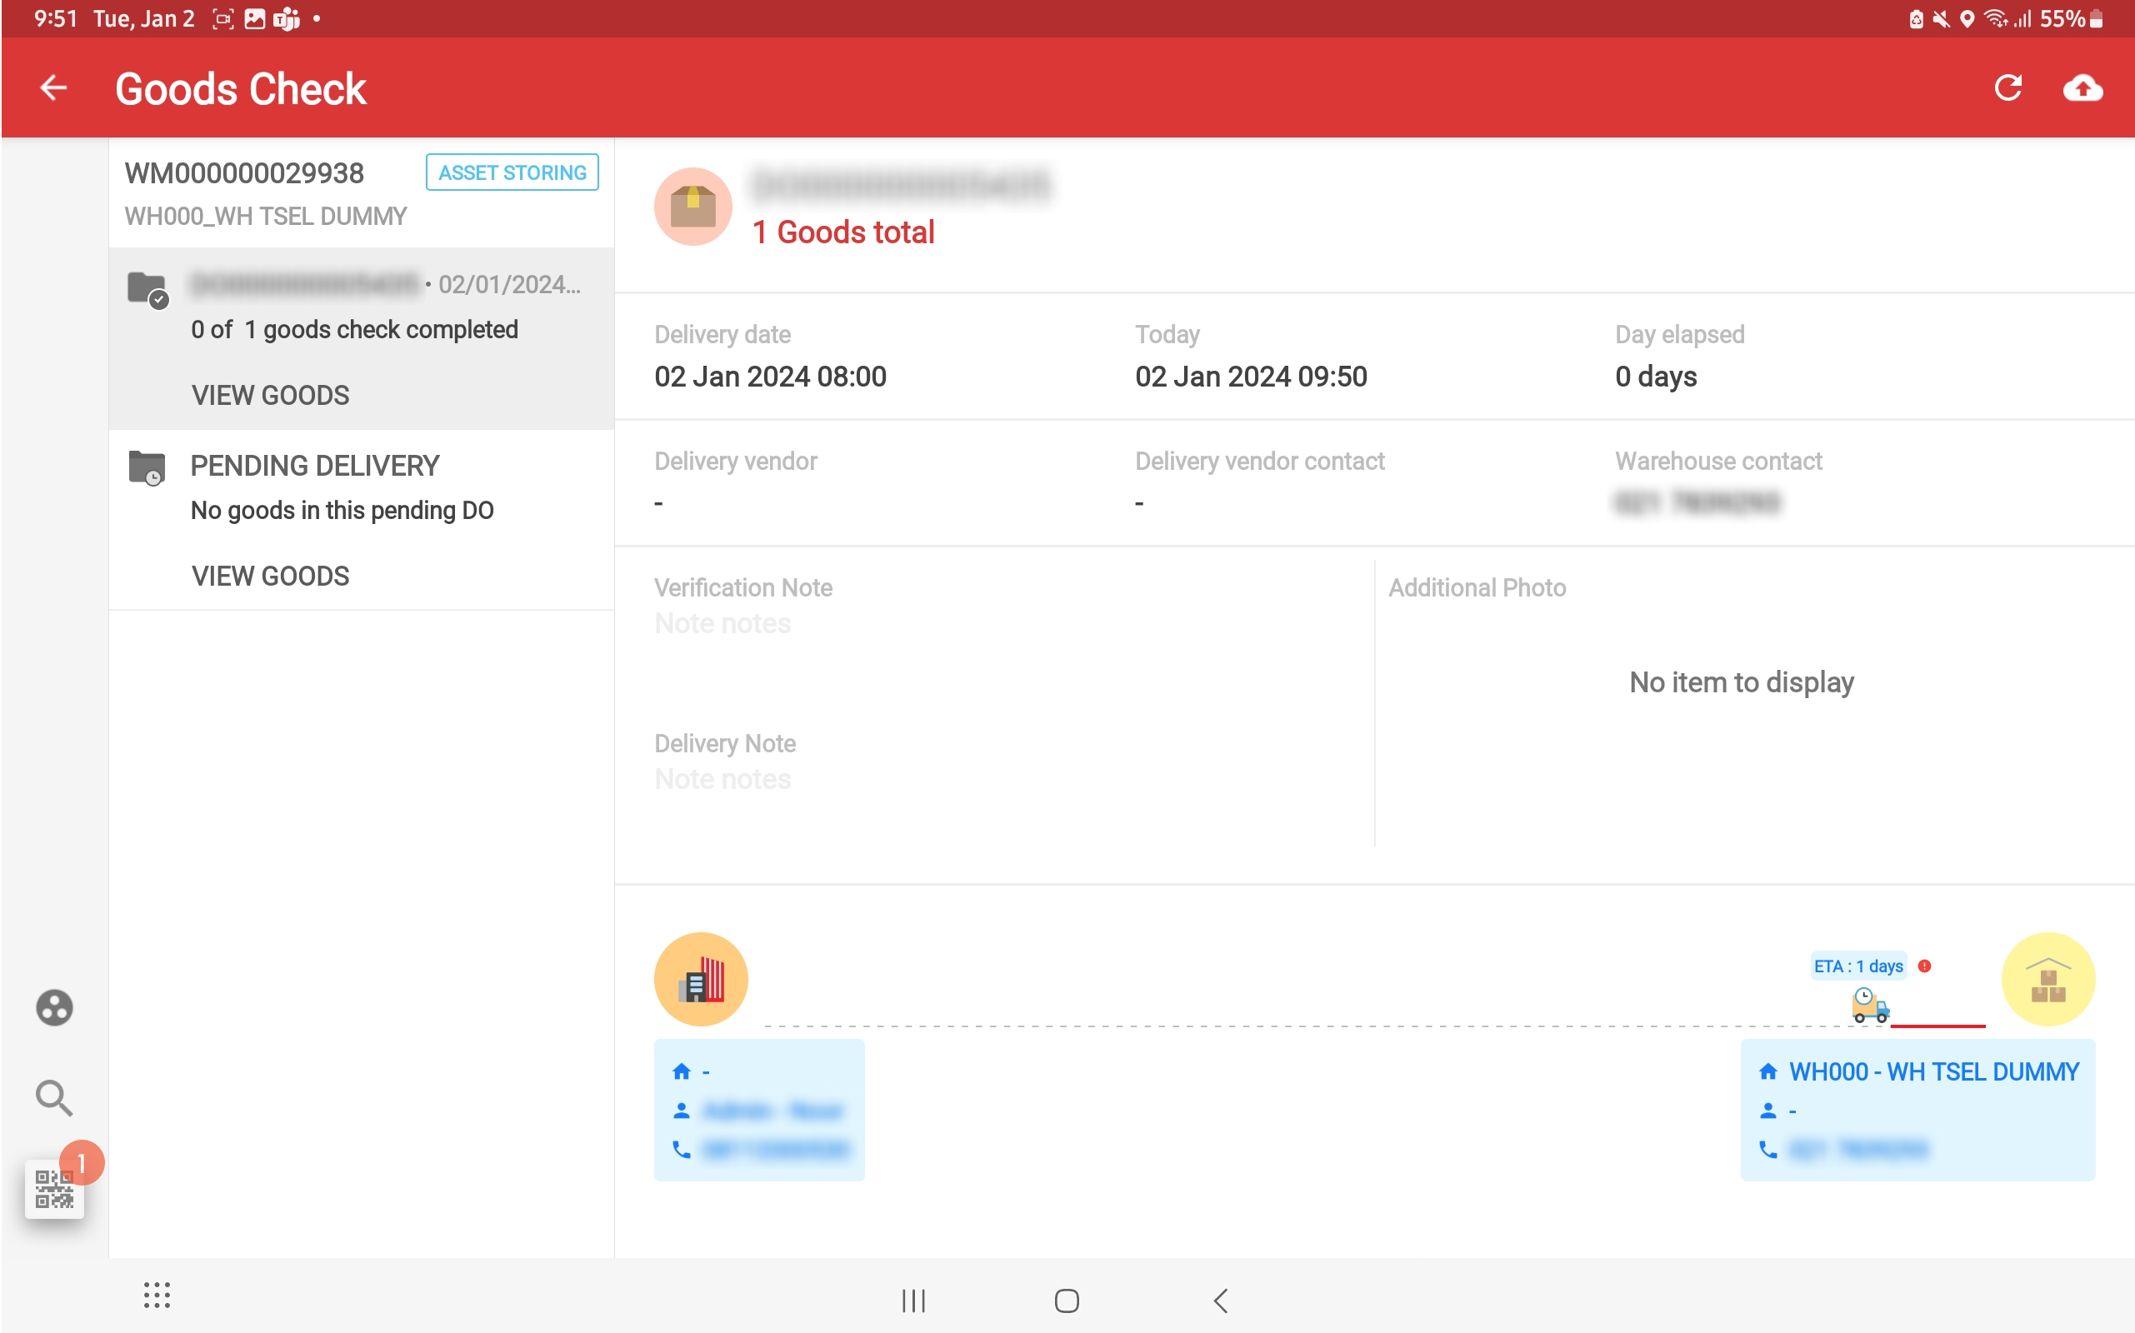Tap No item to display text

[1741, 682]
